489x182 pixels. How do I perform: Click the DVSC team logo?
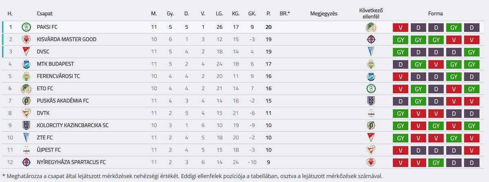(x=26, y=52)
